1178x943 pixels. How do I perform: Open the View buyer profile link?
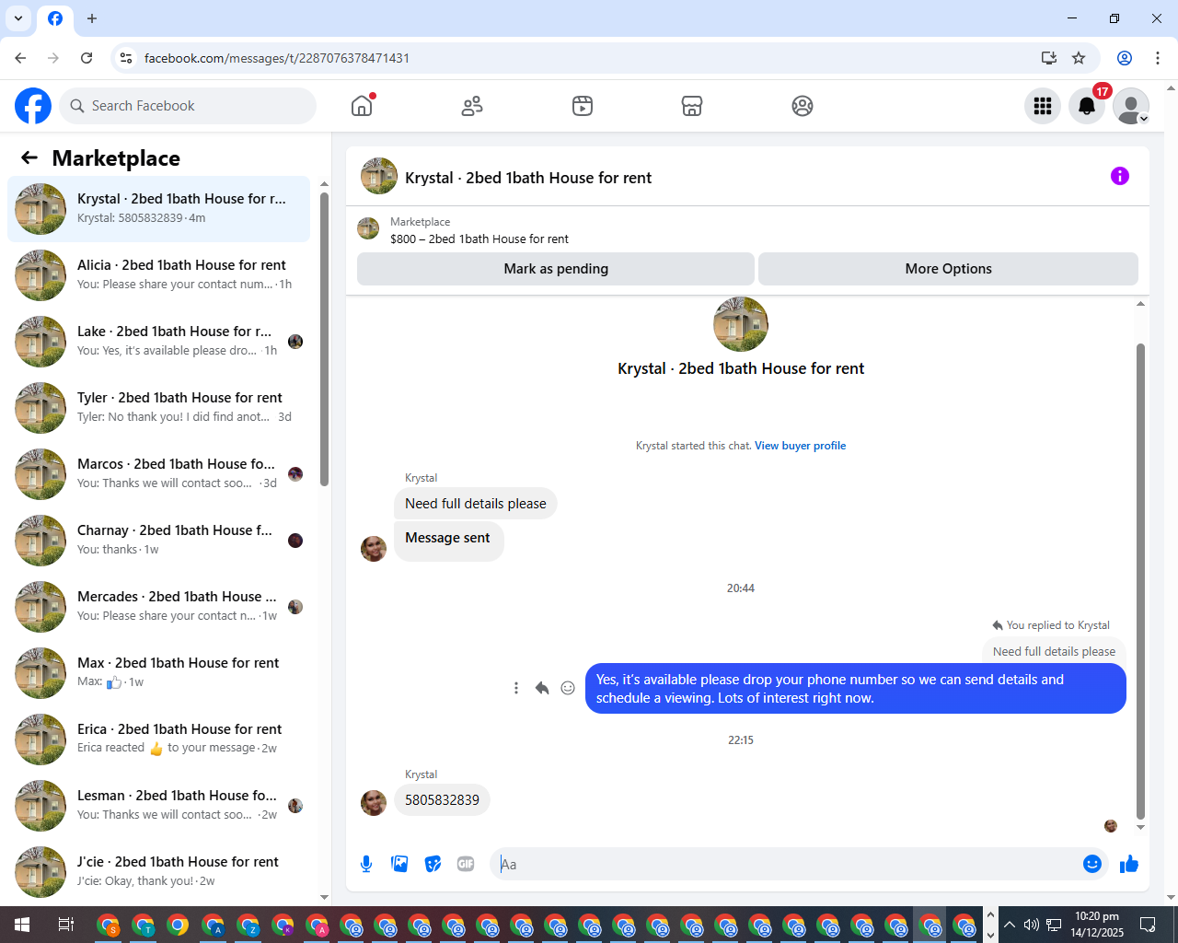800,446
